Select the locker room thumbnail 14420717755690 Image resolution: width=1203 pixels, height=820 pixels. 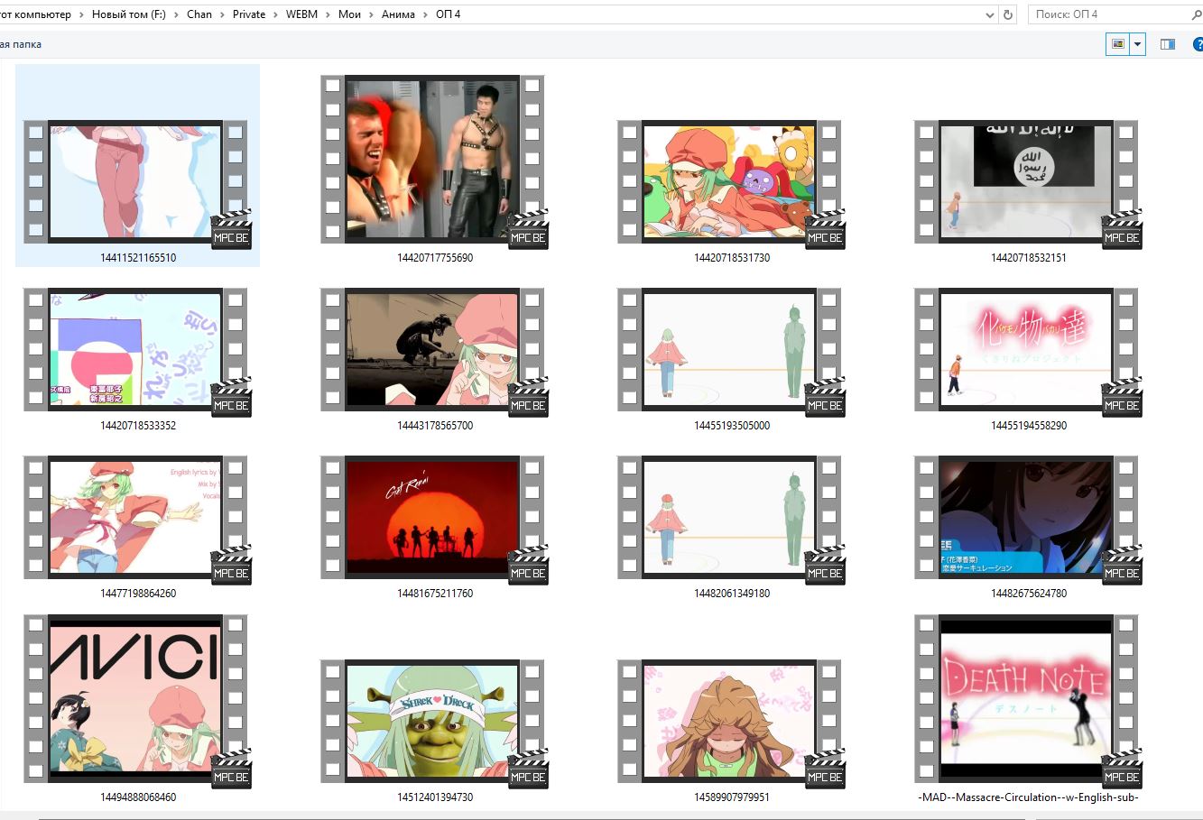pos(433,160)
